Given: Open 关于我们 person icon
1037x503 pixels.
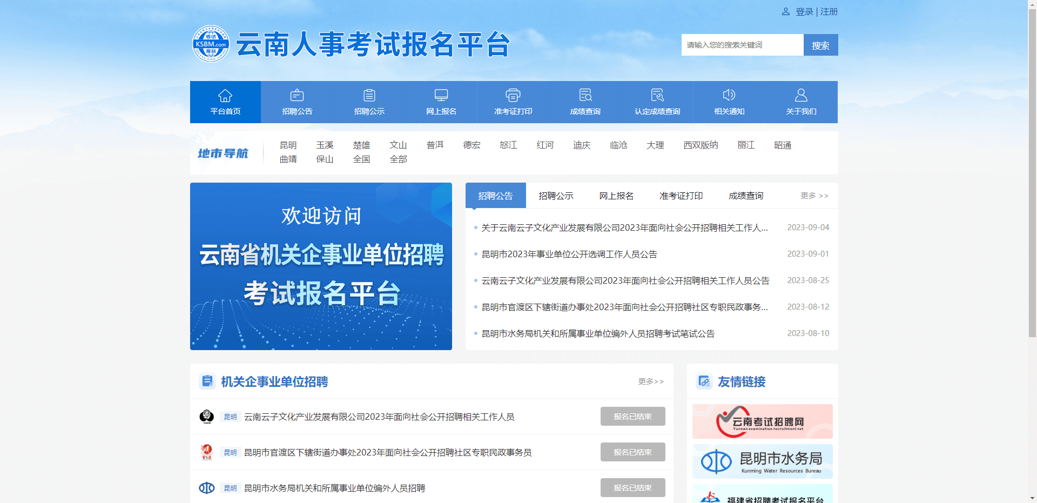Looking at the screenshot, I should [801, 96].
